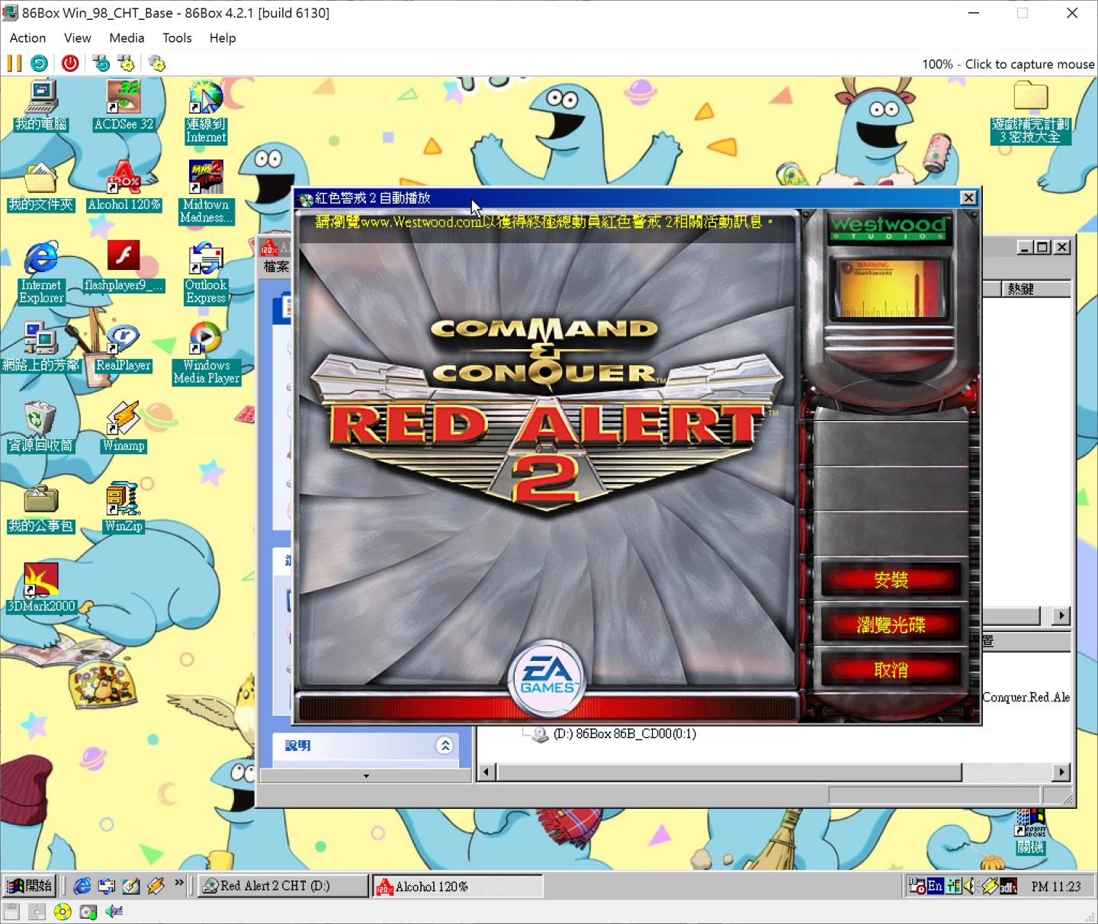Click the 86Box status bar sound icon
The image size is (1098, 924).
[114, 911]
